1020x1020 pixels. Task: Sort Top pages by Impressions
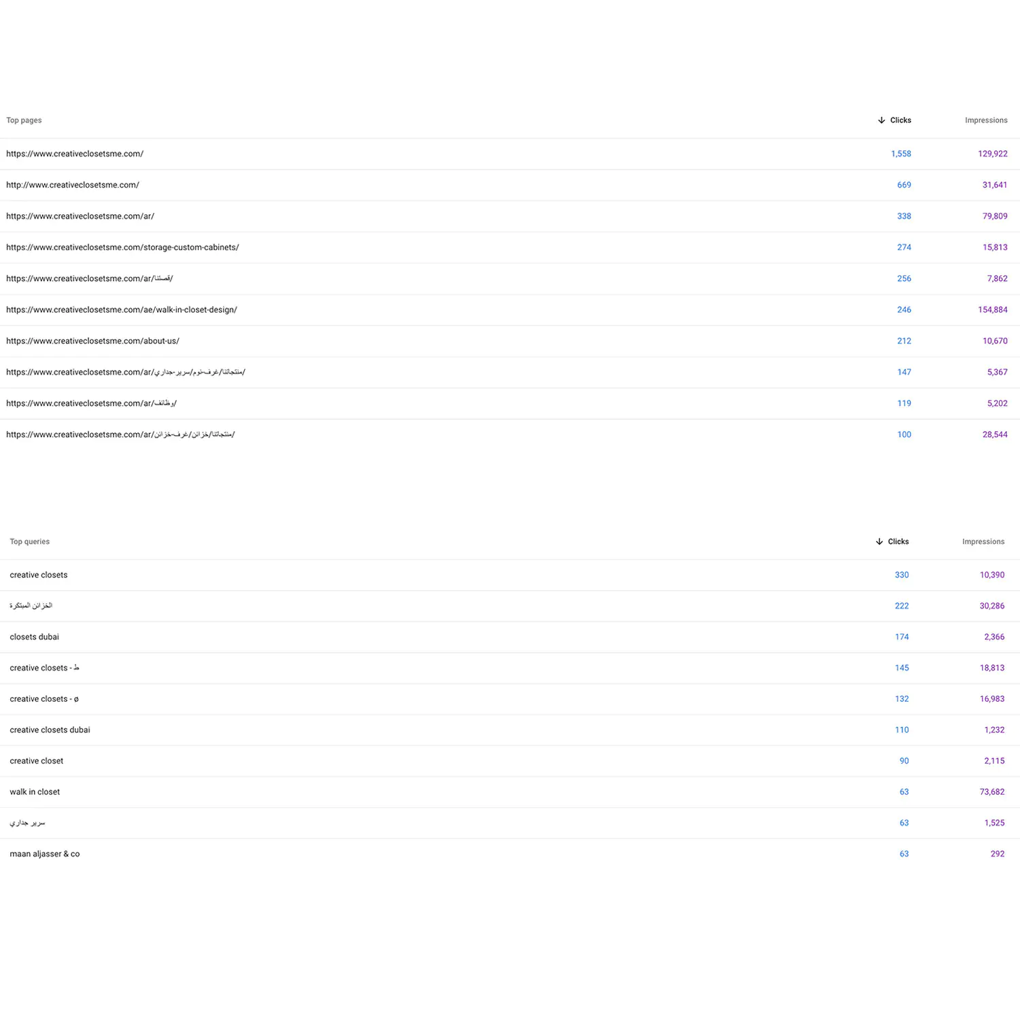985,120
